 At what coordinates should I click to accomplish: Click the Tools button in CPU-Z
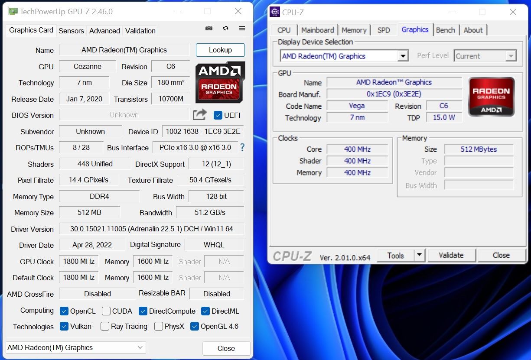pos(395,255)
